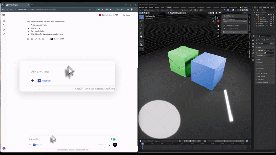Viewport: 276px width, 155px height.
Task: Toggle visibility of BlueBox in outliner
Action: [271, 23]
